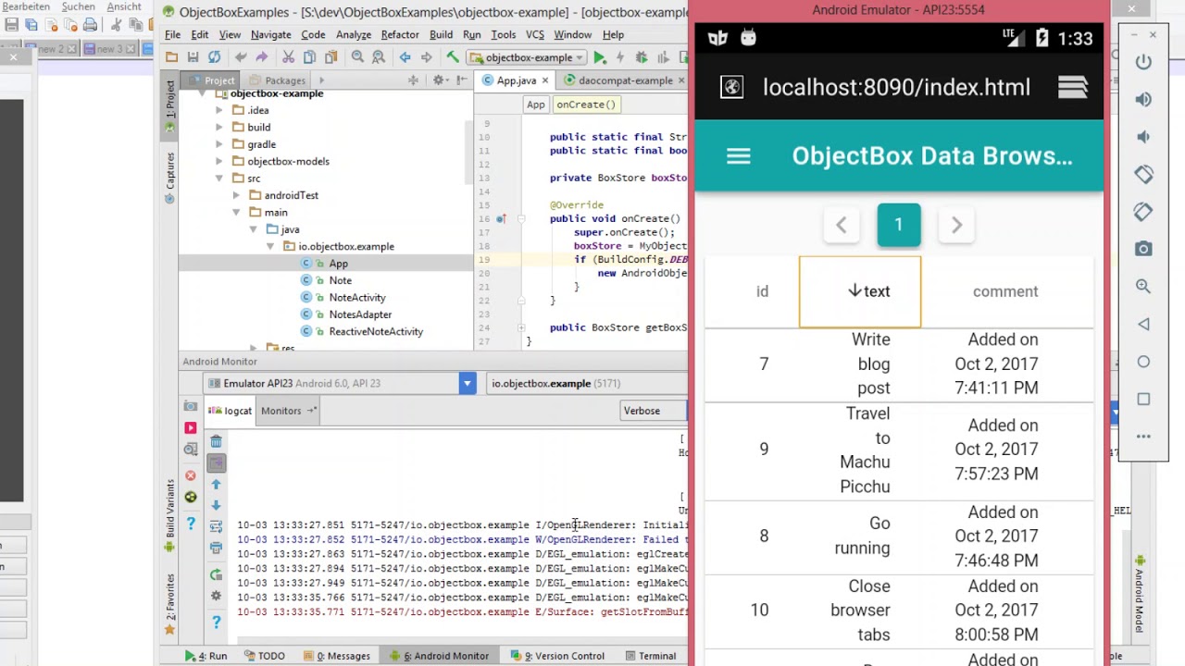Open the objectbox-example run configuration dropdown
Image resolution: width=1185 pixels, height=666 pixels.
point(528,57)
